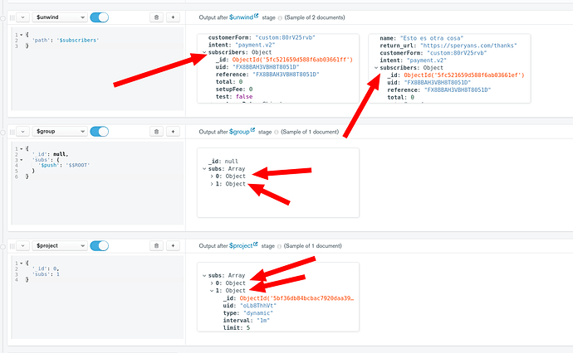Open the $group stage operator dropdown
573x353 pixels.
click(58, 131)
